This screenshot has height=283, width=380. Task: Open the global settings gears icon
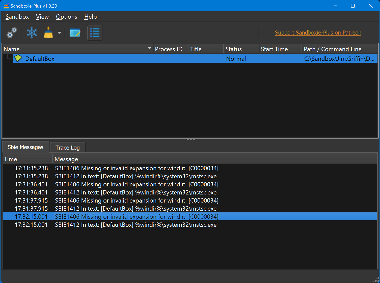(12, 33)
